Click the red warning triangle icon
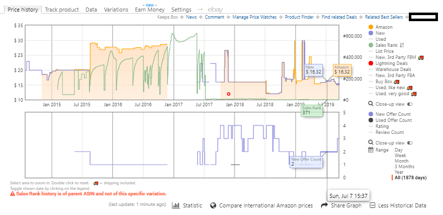Image resolution: width=443 pixels, height=215 pixels. point(13,194)
